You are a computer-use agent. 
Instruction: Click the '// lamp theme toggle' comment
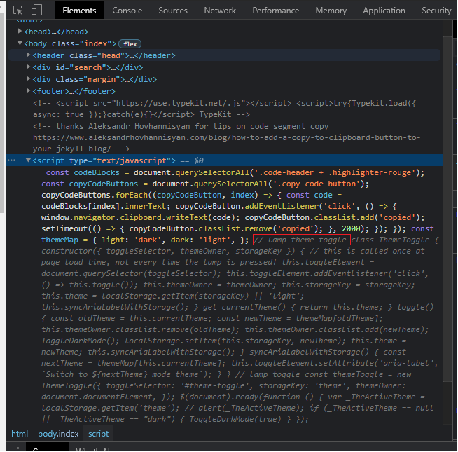point(301,240)
